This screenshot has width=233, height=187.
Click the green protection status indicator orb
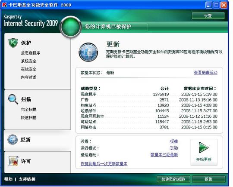tap(71, 27)
